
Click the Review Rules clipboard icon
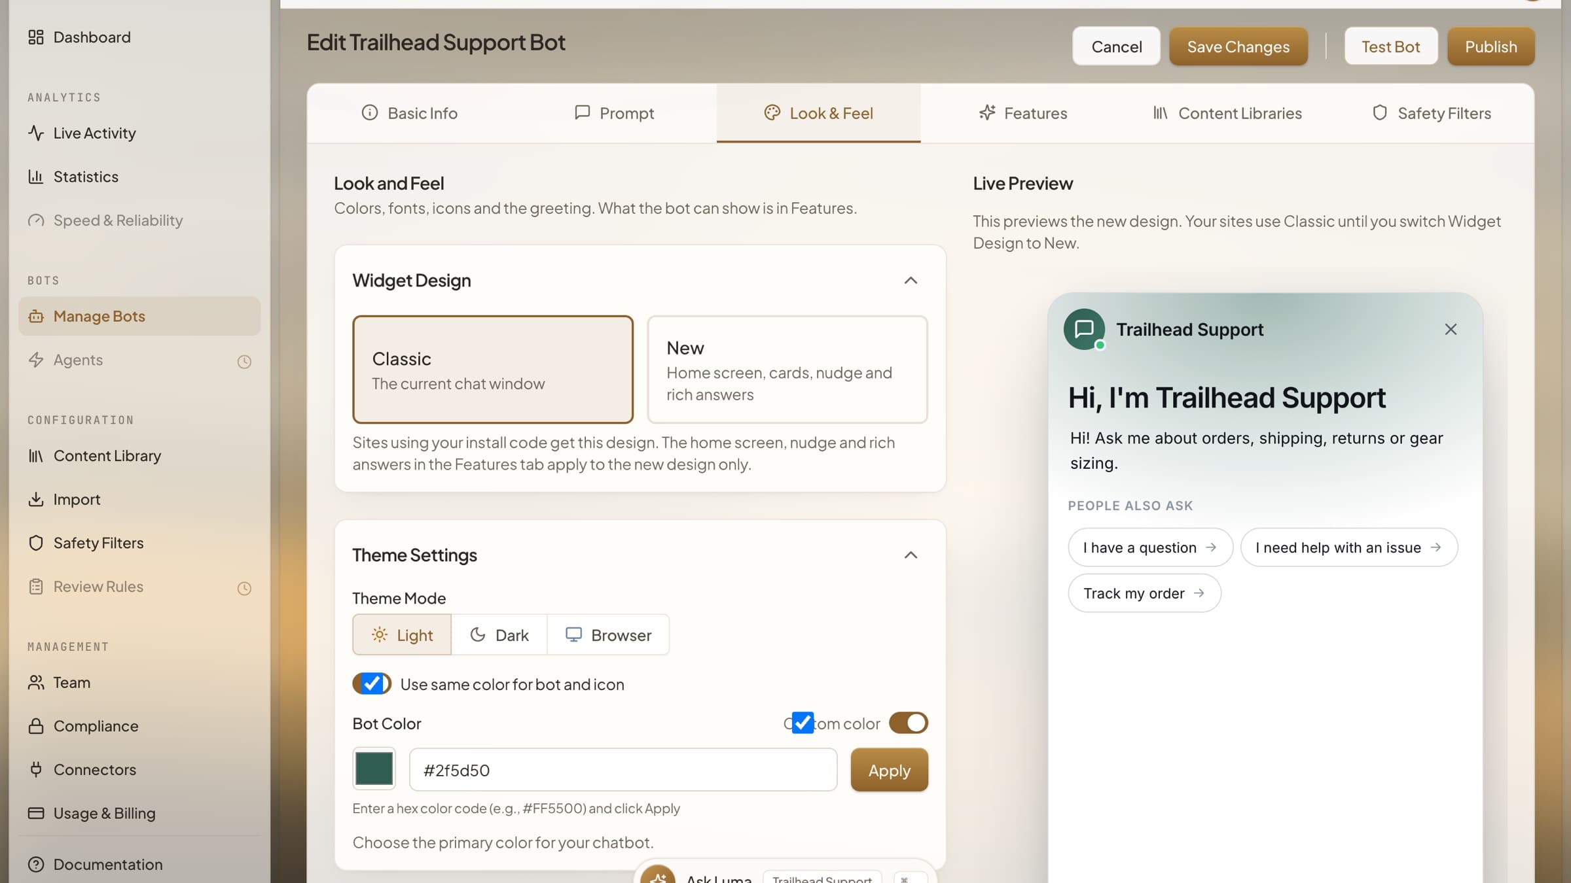tap(36, 587)
